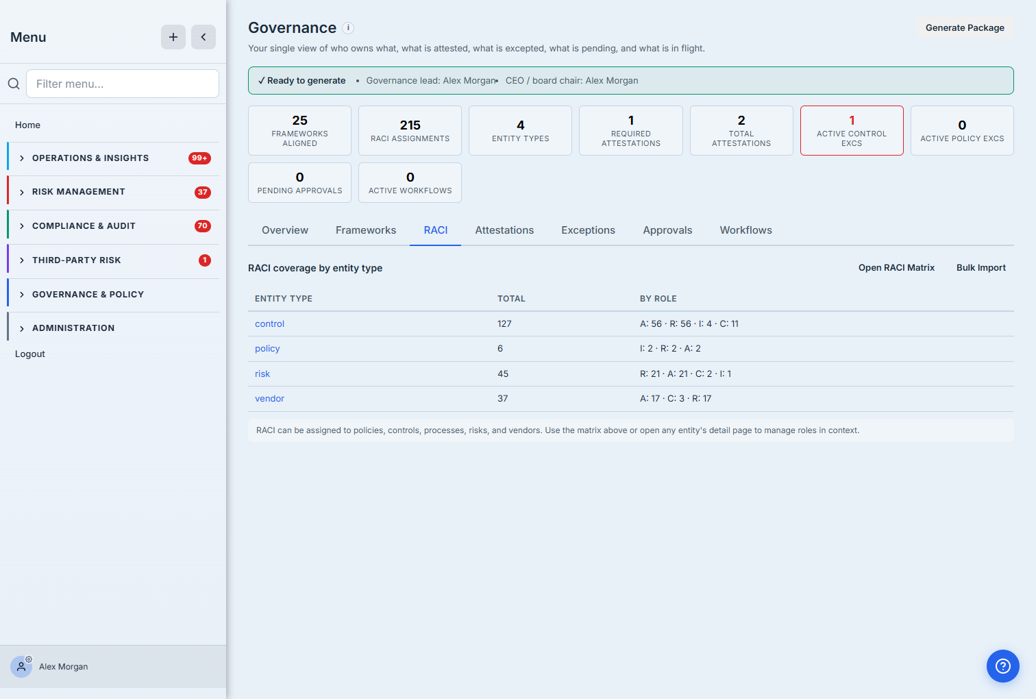This screenshot has width=1036, height=699.
Task: Open the help question mark button
Action: [1003, 666]
